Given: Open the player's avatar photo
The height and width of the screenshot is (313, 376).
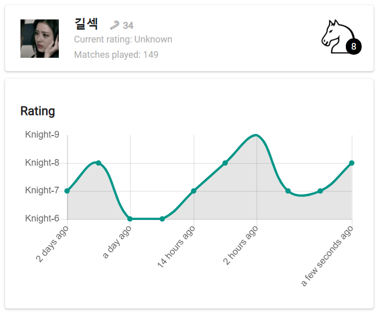Looking at the screenshot, I should point(39,38).
